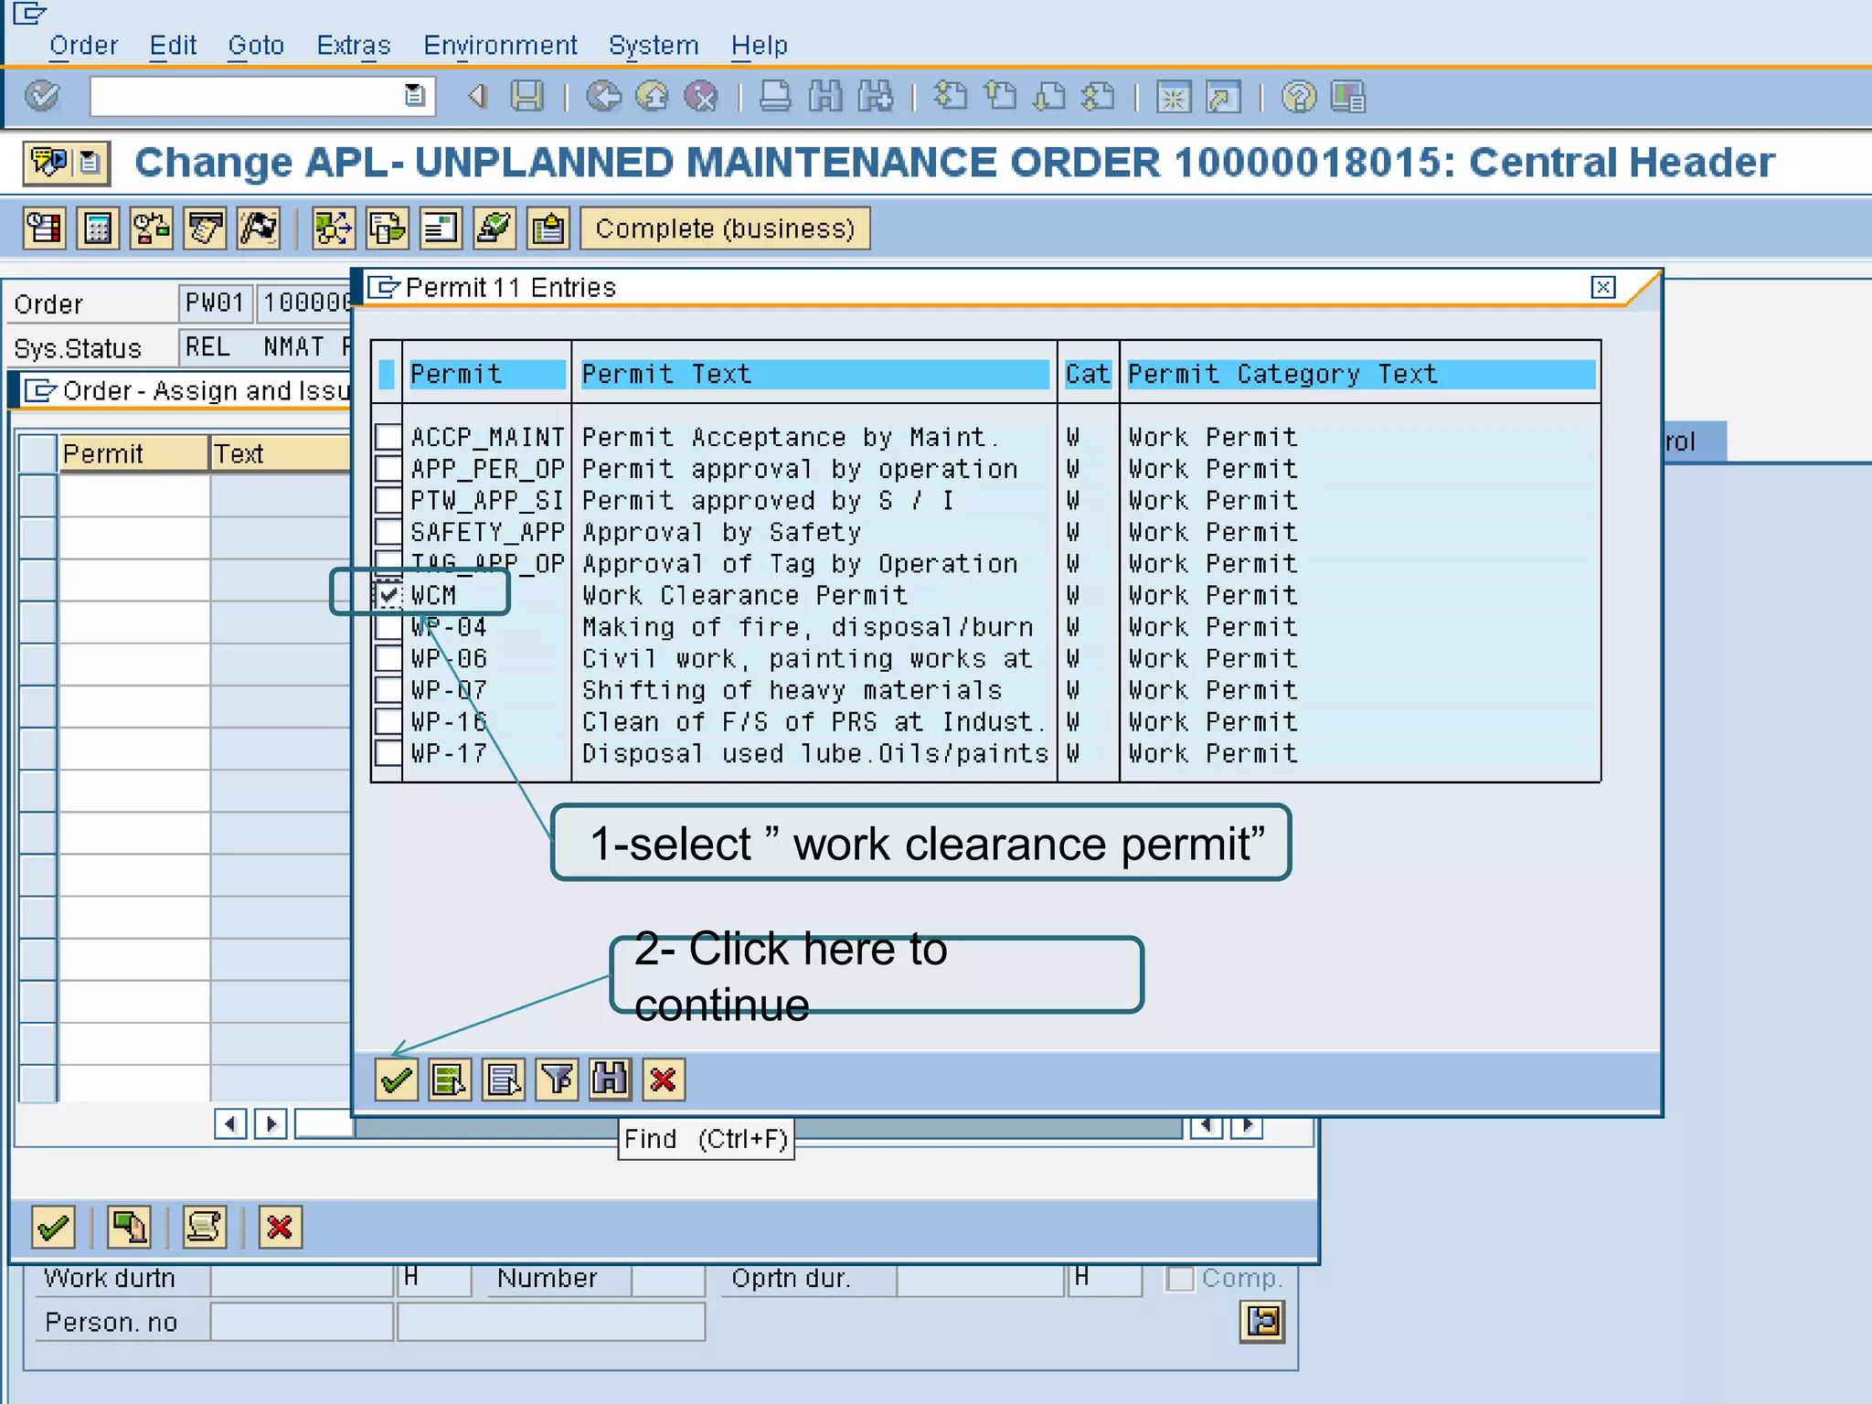Open the Order menu
Screen dimensions: 1872x1404
(x=84, y=45)
